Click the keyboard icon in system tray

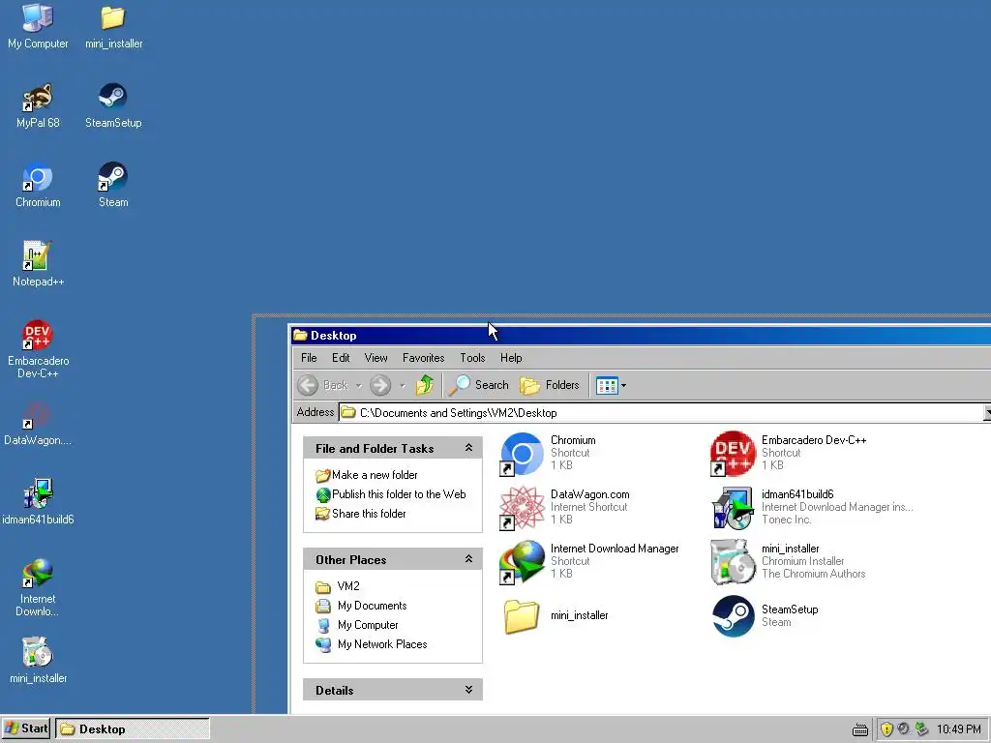click(x=860, y=729)
